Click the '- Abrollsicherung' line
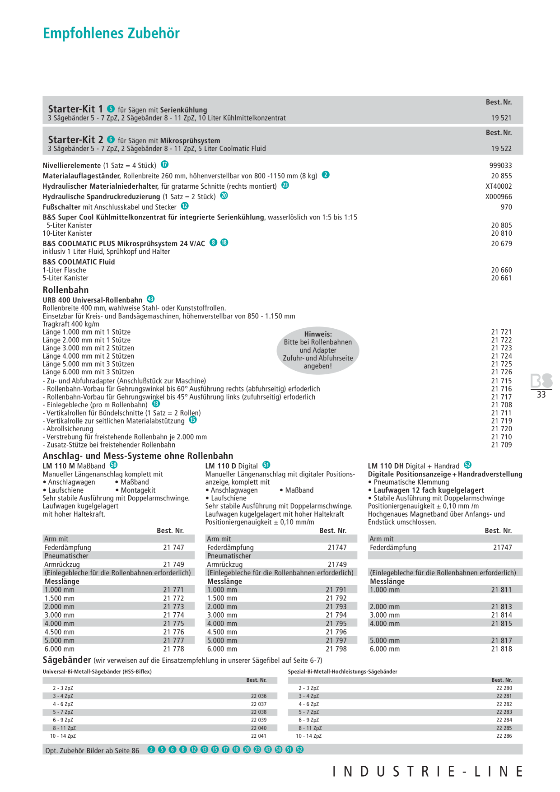This screenshot has height=792, width=560. tap(68, 429)
